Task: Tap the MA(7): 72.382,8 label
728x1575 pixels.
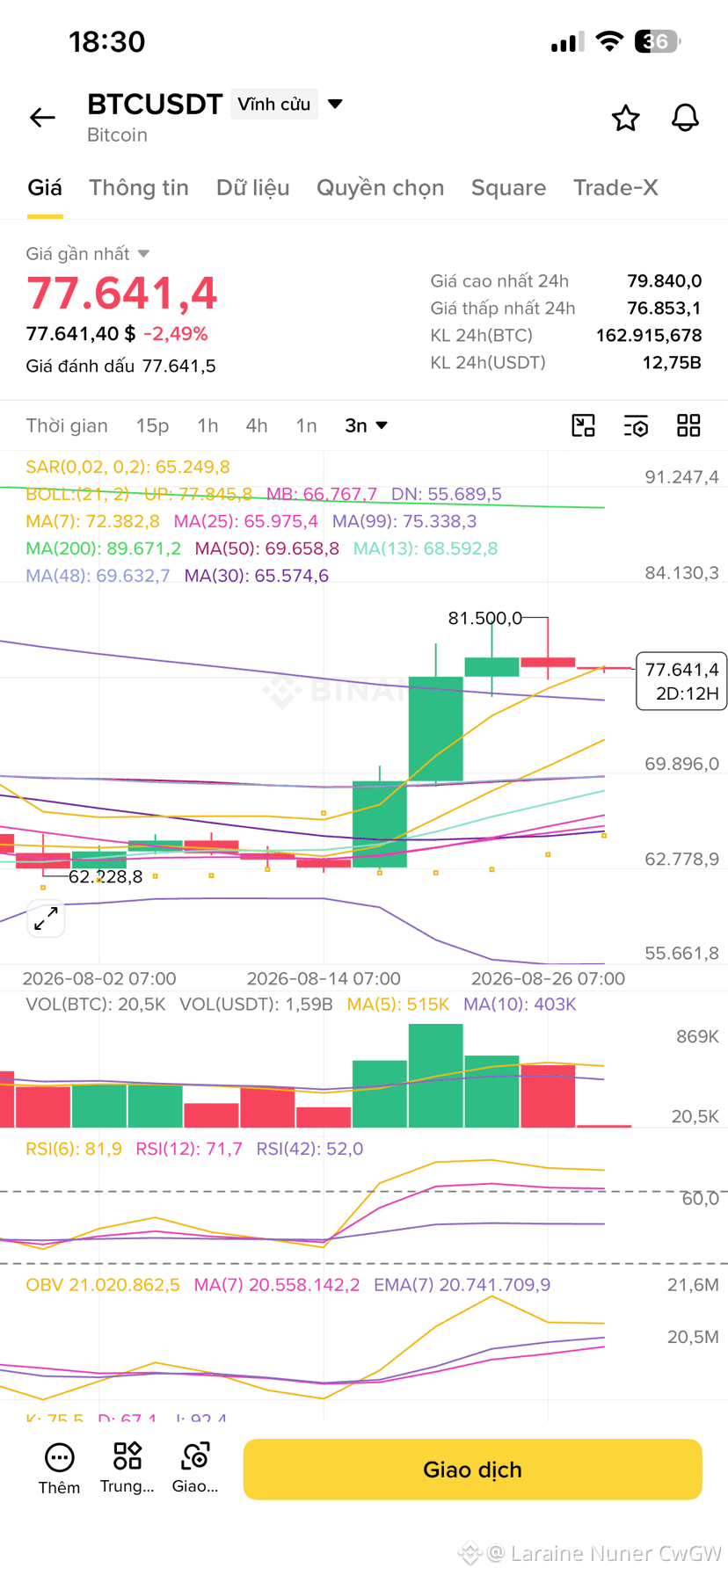Action: click(x=92, y=521)
